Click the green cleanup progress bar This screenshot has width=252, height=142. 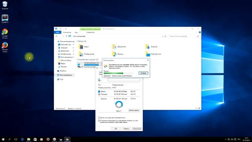point(119,73)
